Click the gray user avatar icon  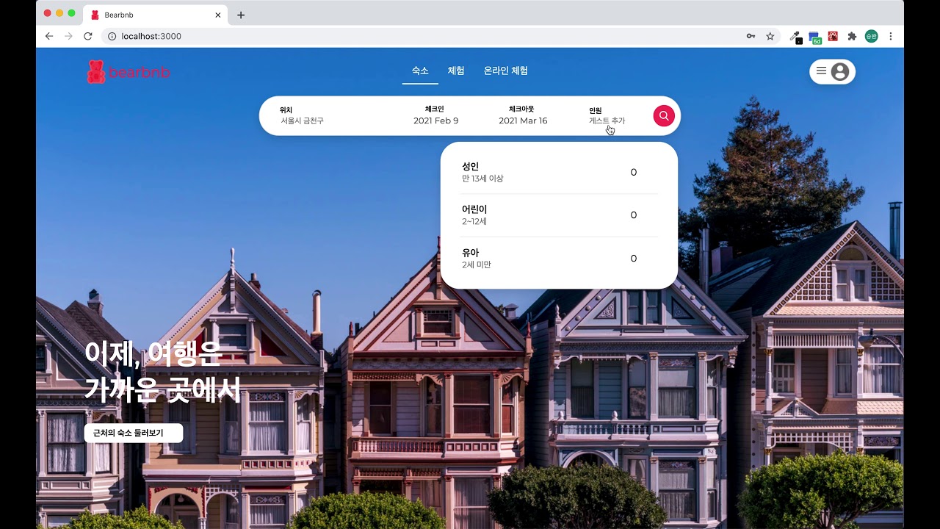(x=840, y=71)
